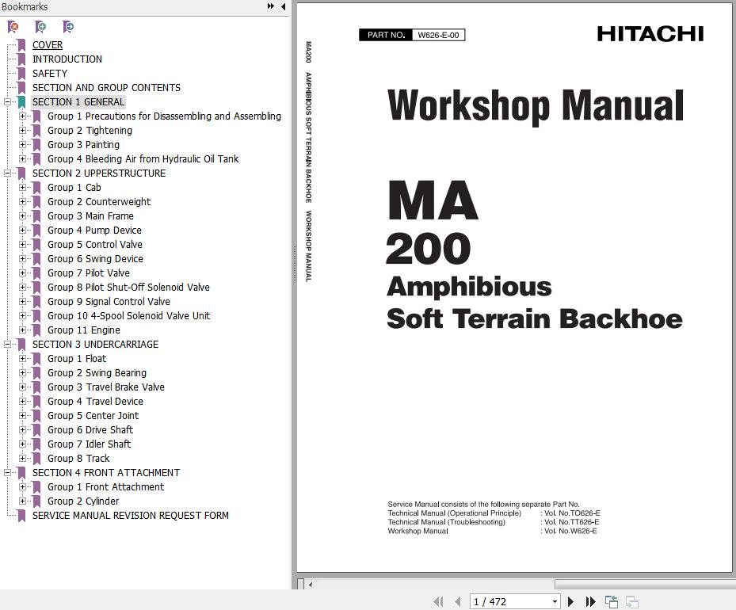Go to next page arrow
Screen dimensions: 736x610
pyautogui.click(x=570, y=601)
